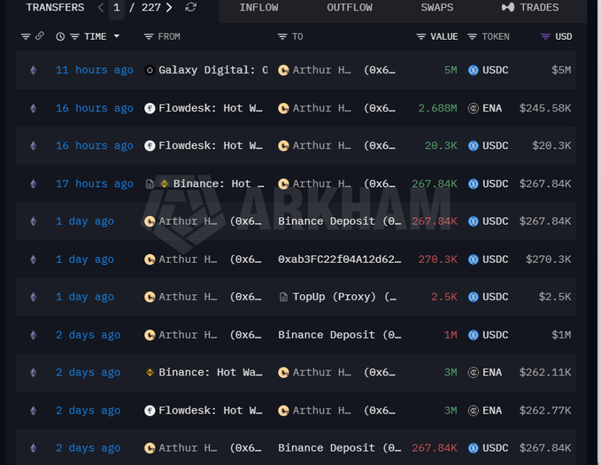The height and width of the screenshot is (465, 601).
Task: Click Arthur H. avatar in the 17 hours ago row
Action: tap(283, 184)
